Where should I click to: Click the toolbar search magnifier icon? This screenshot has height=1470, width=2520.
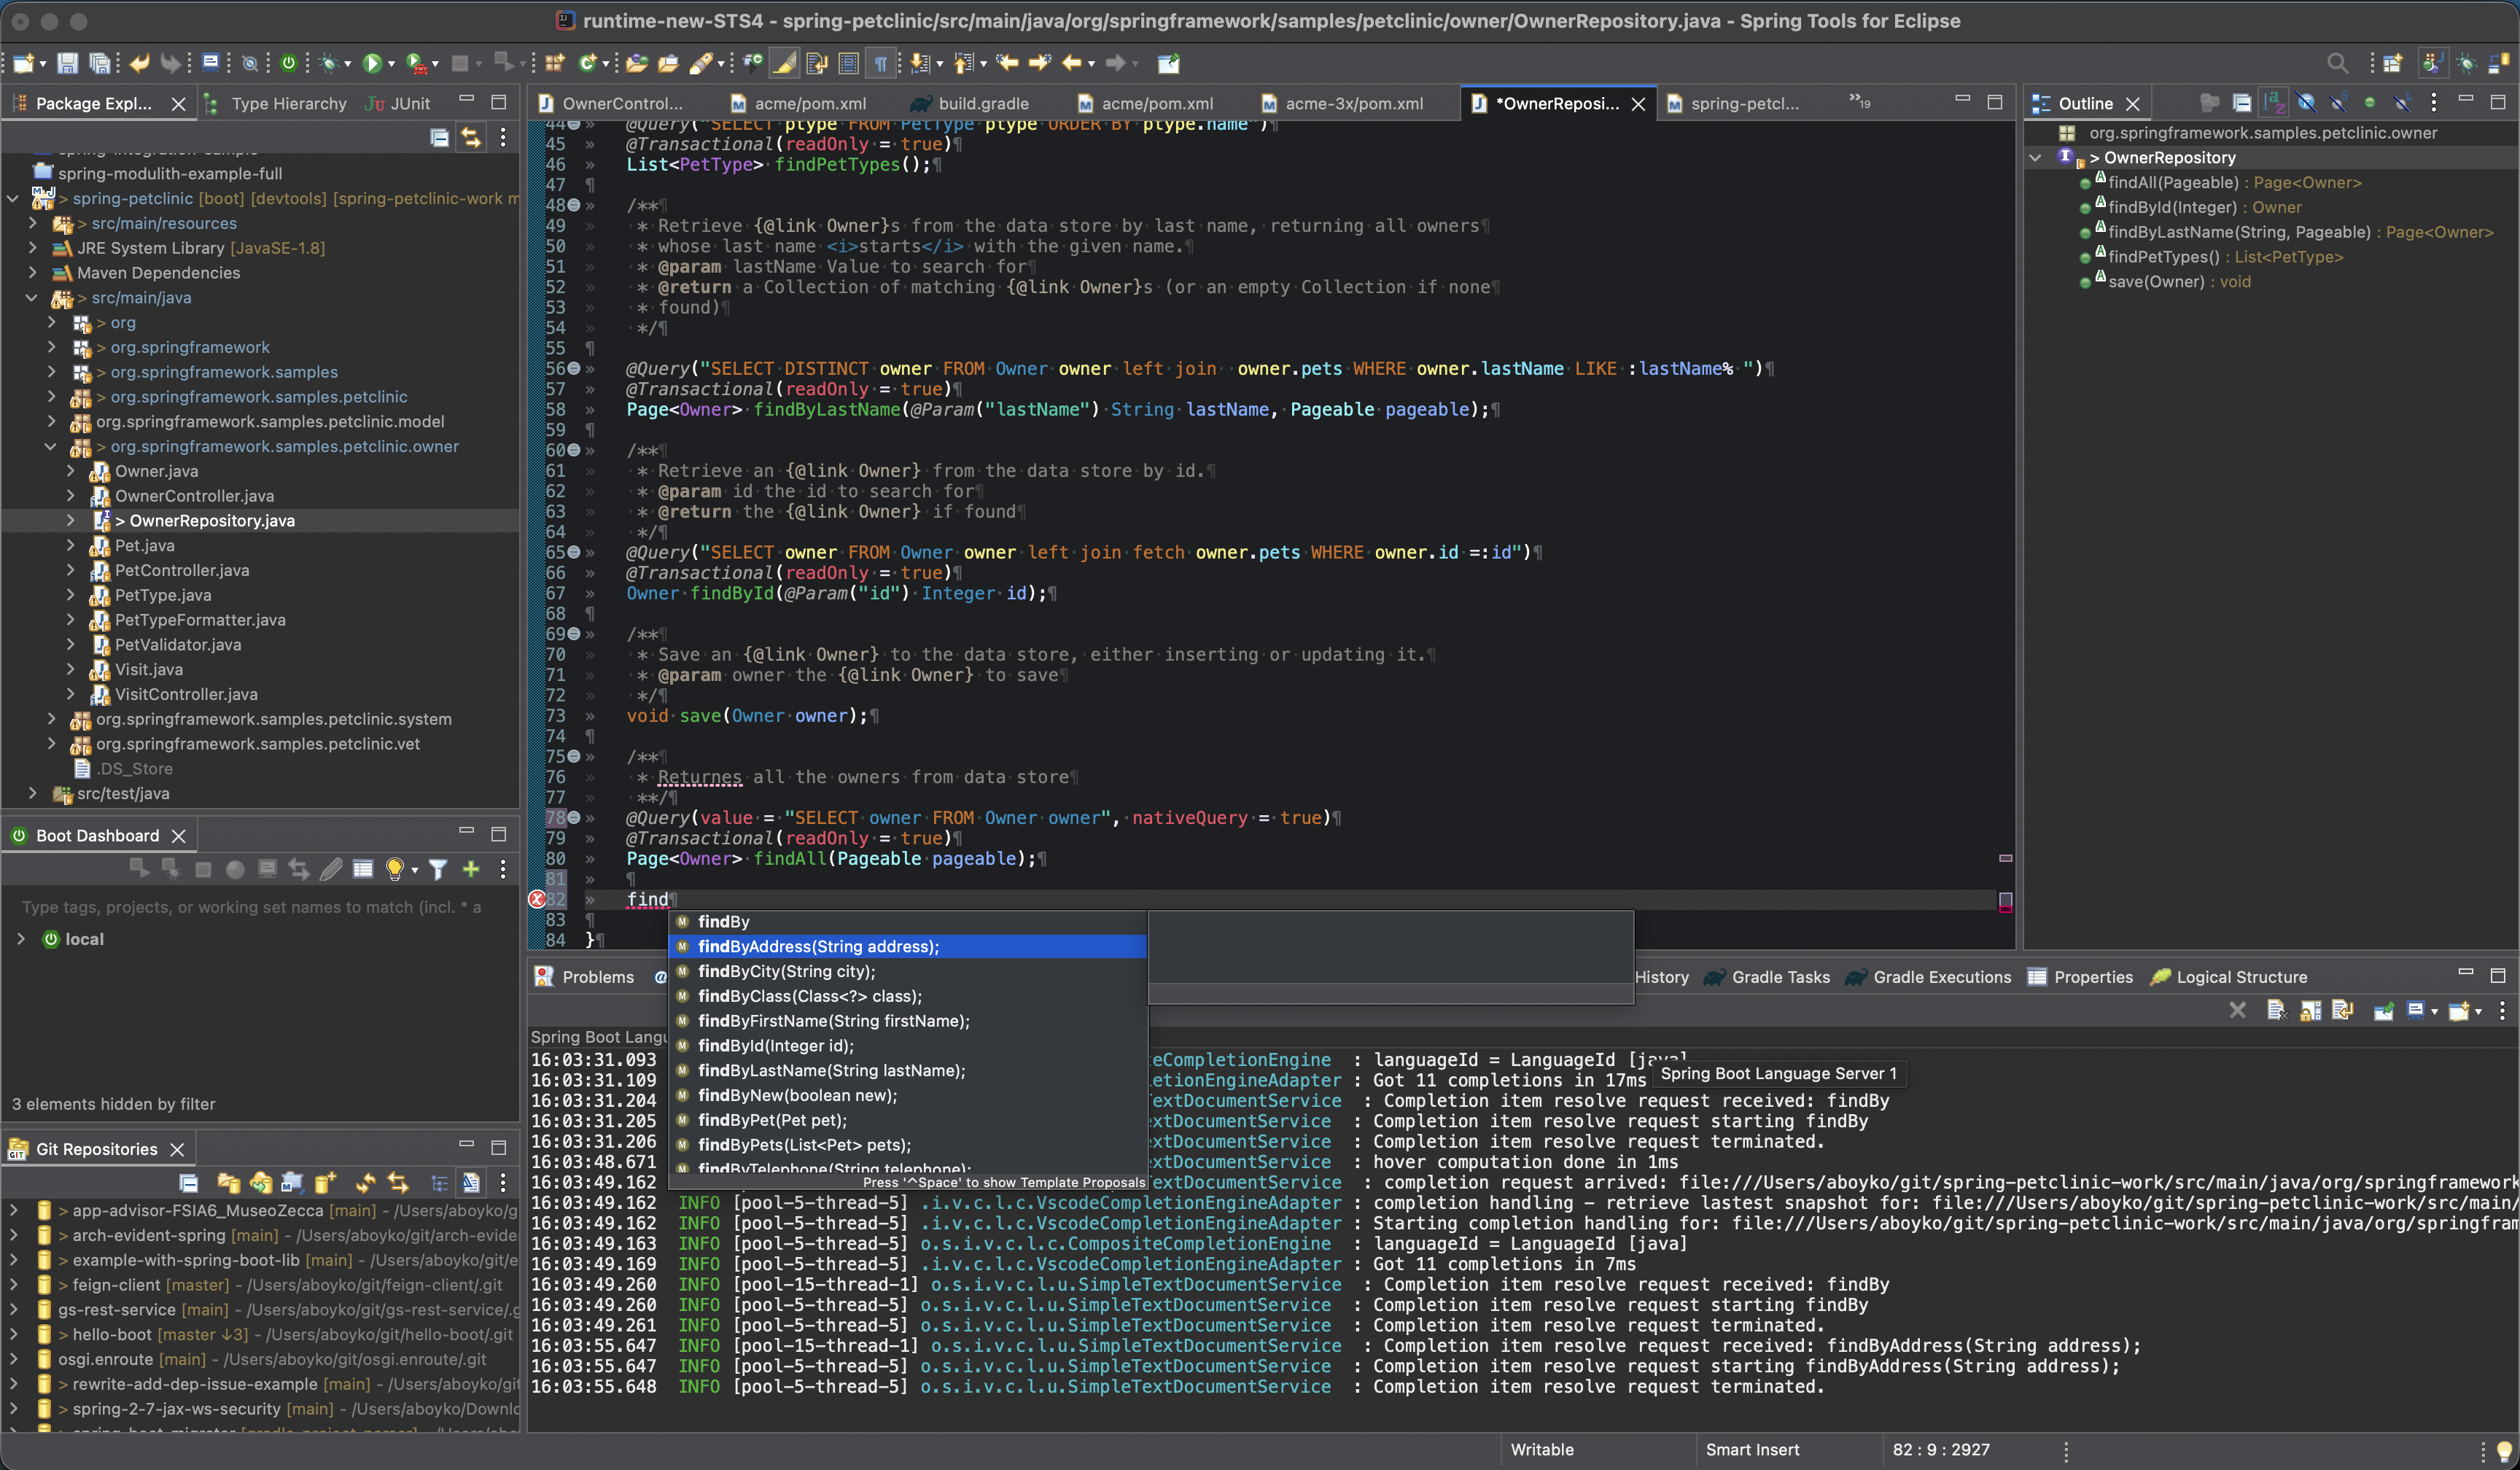(2337, 63)
